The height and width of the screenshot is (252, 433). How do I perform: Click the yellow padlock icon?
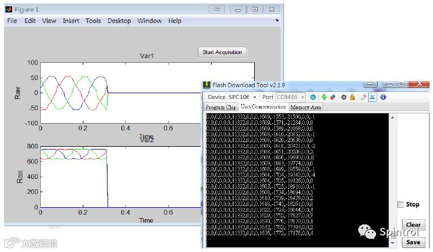point(352,97)
